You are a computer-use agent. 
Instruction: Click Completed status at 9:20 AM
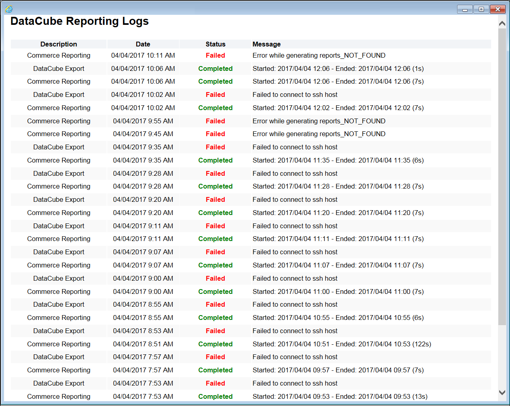point(216,213)
